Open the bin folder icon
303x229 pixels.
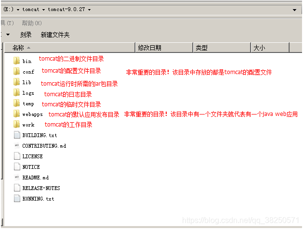(16, 61)
